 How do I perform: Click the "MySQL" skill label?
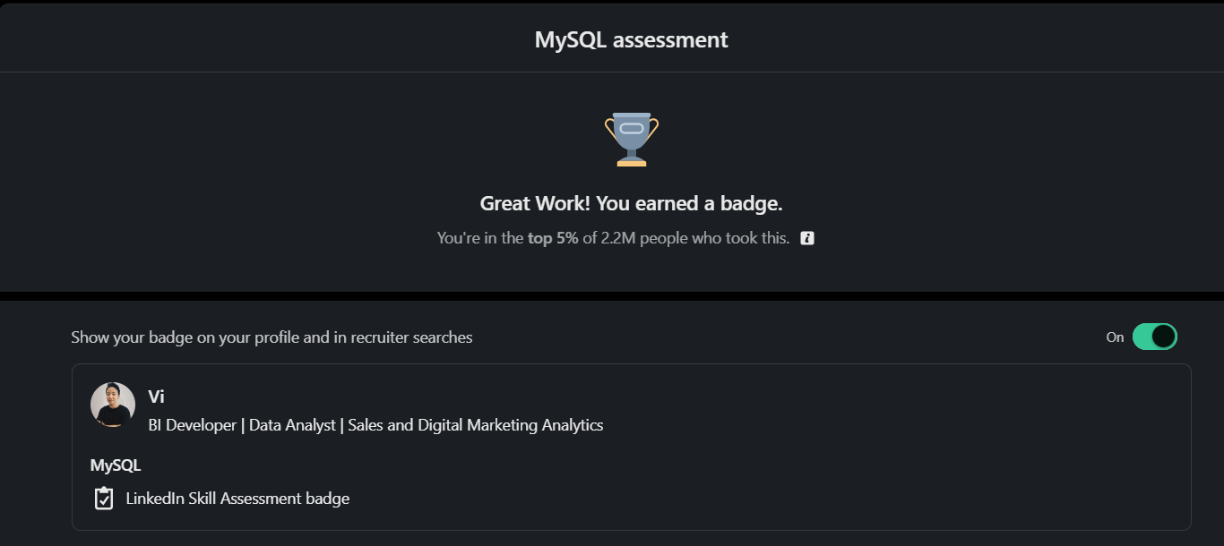116,465
